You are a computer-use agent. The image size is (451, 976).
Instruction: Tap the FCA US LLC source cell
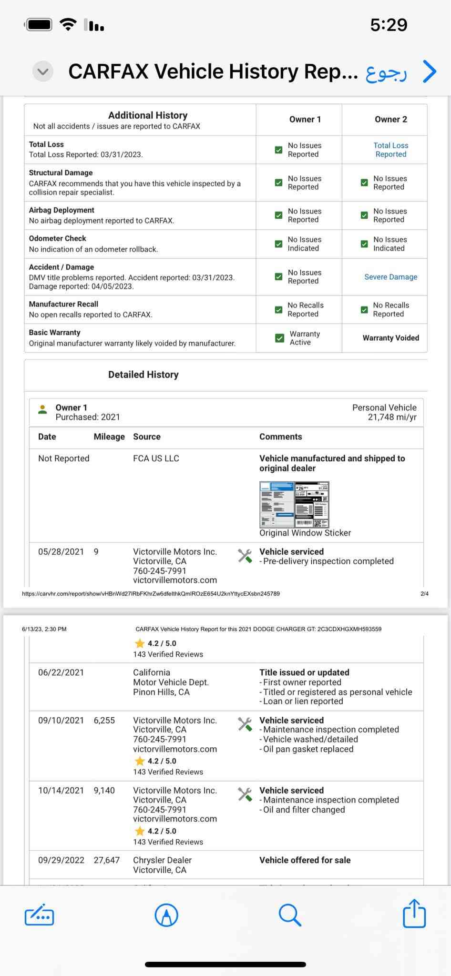(x=156, y=458)
